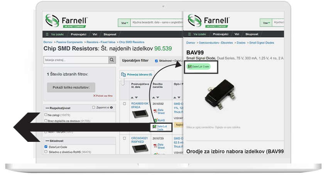Image resolution: width=328 pixels, height=175 pixels.
Task: Click the Iskanje znotraj search field
Action: coord(76,60)
